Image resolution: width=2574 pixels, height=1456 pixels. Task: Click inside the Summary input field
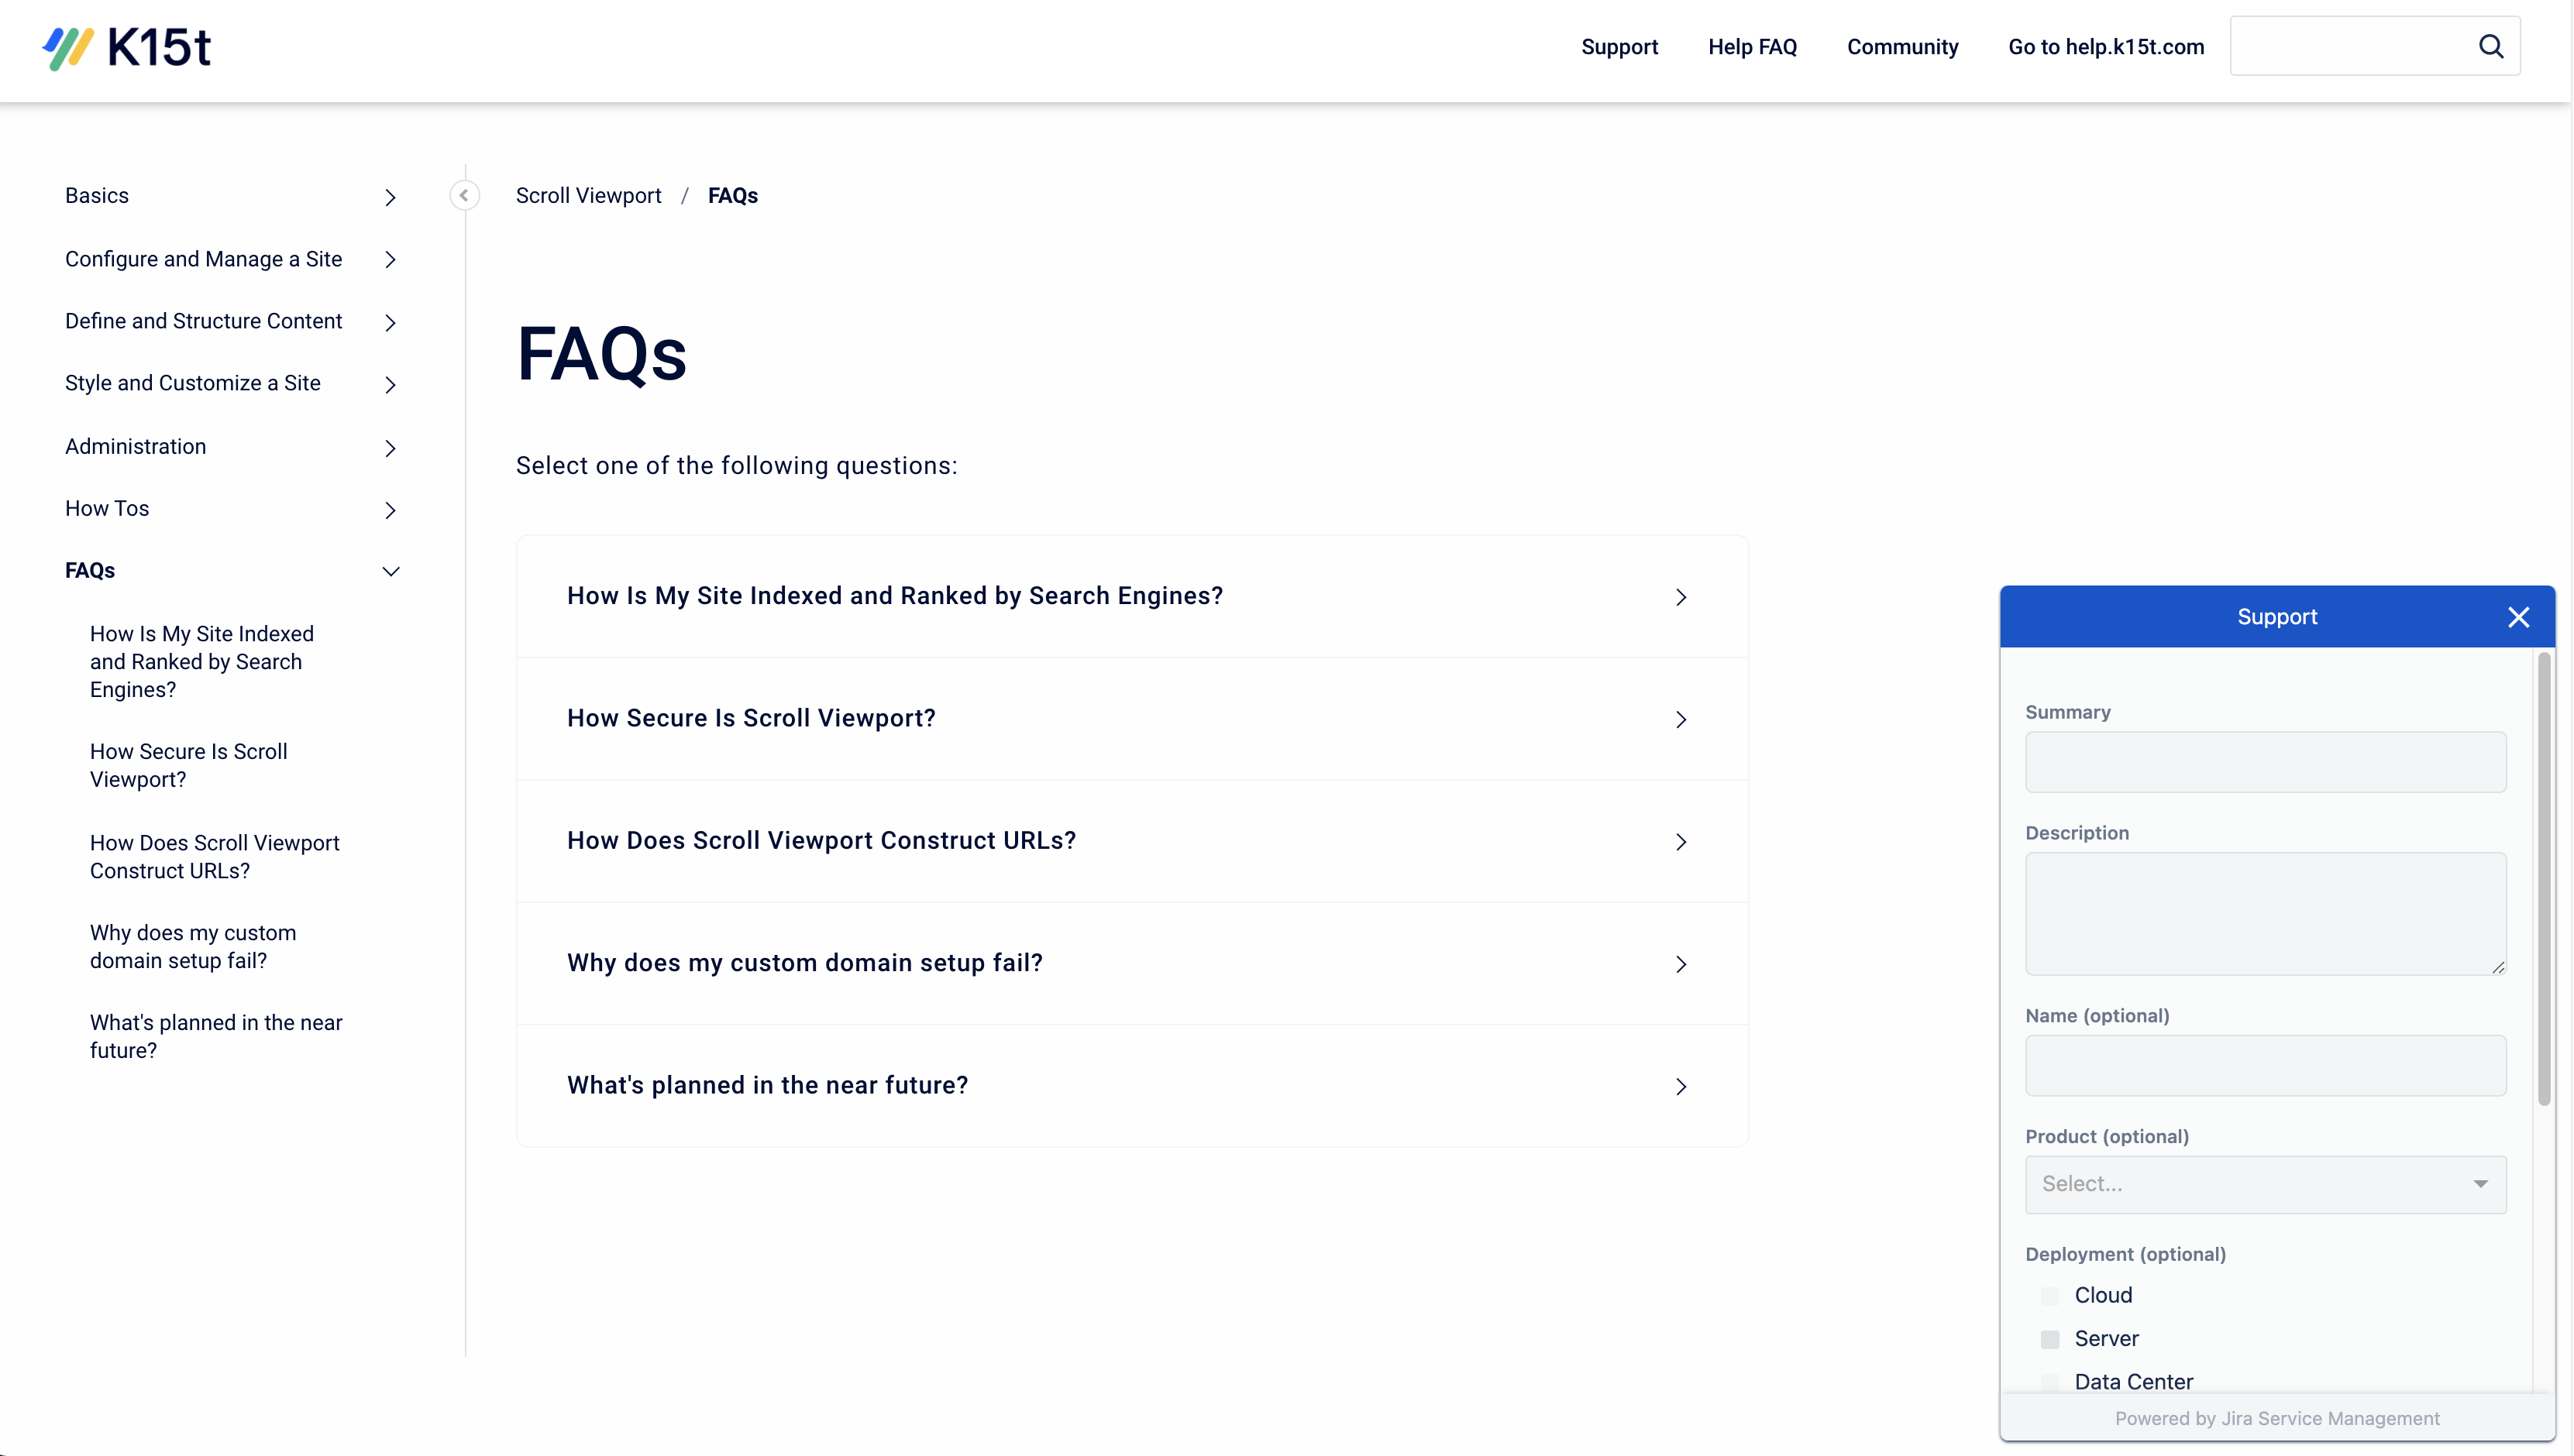[x=2264, y=762]
